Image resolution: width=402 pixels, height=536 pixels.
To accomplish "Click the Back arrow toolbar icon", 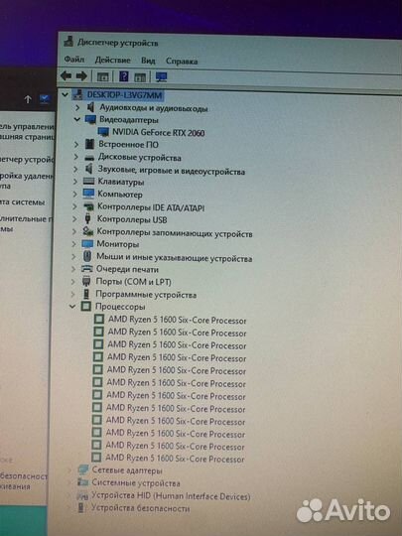I will point(66,75).
